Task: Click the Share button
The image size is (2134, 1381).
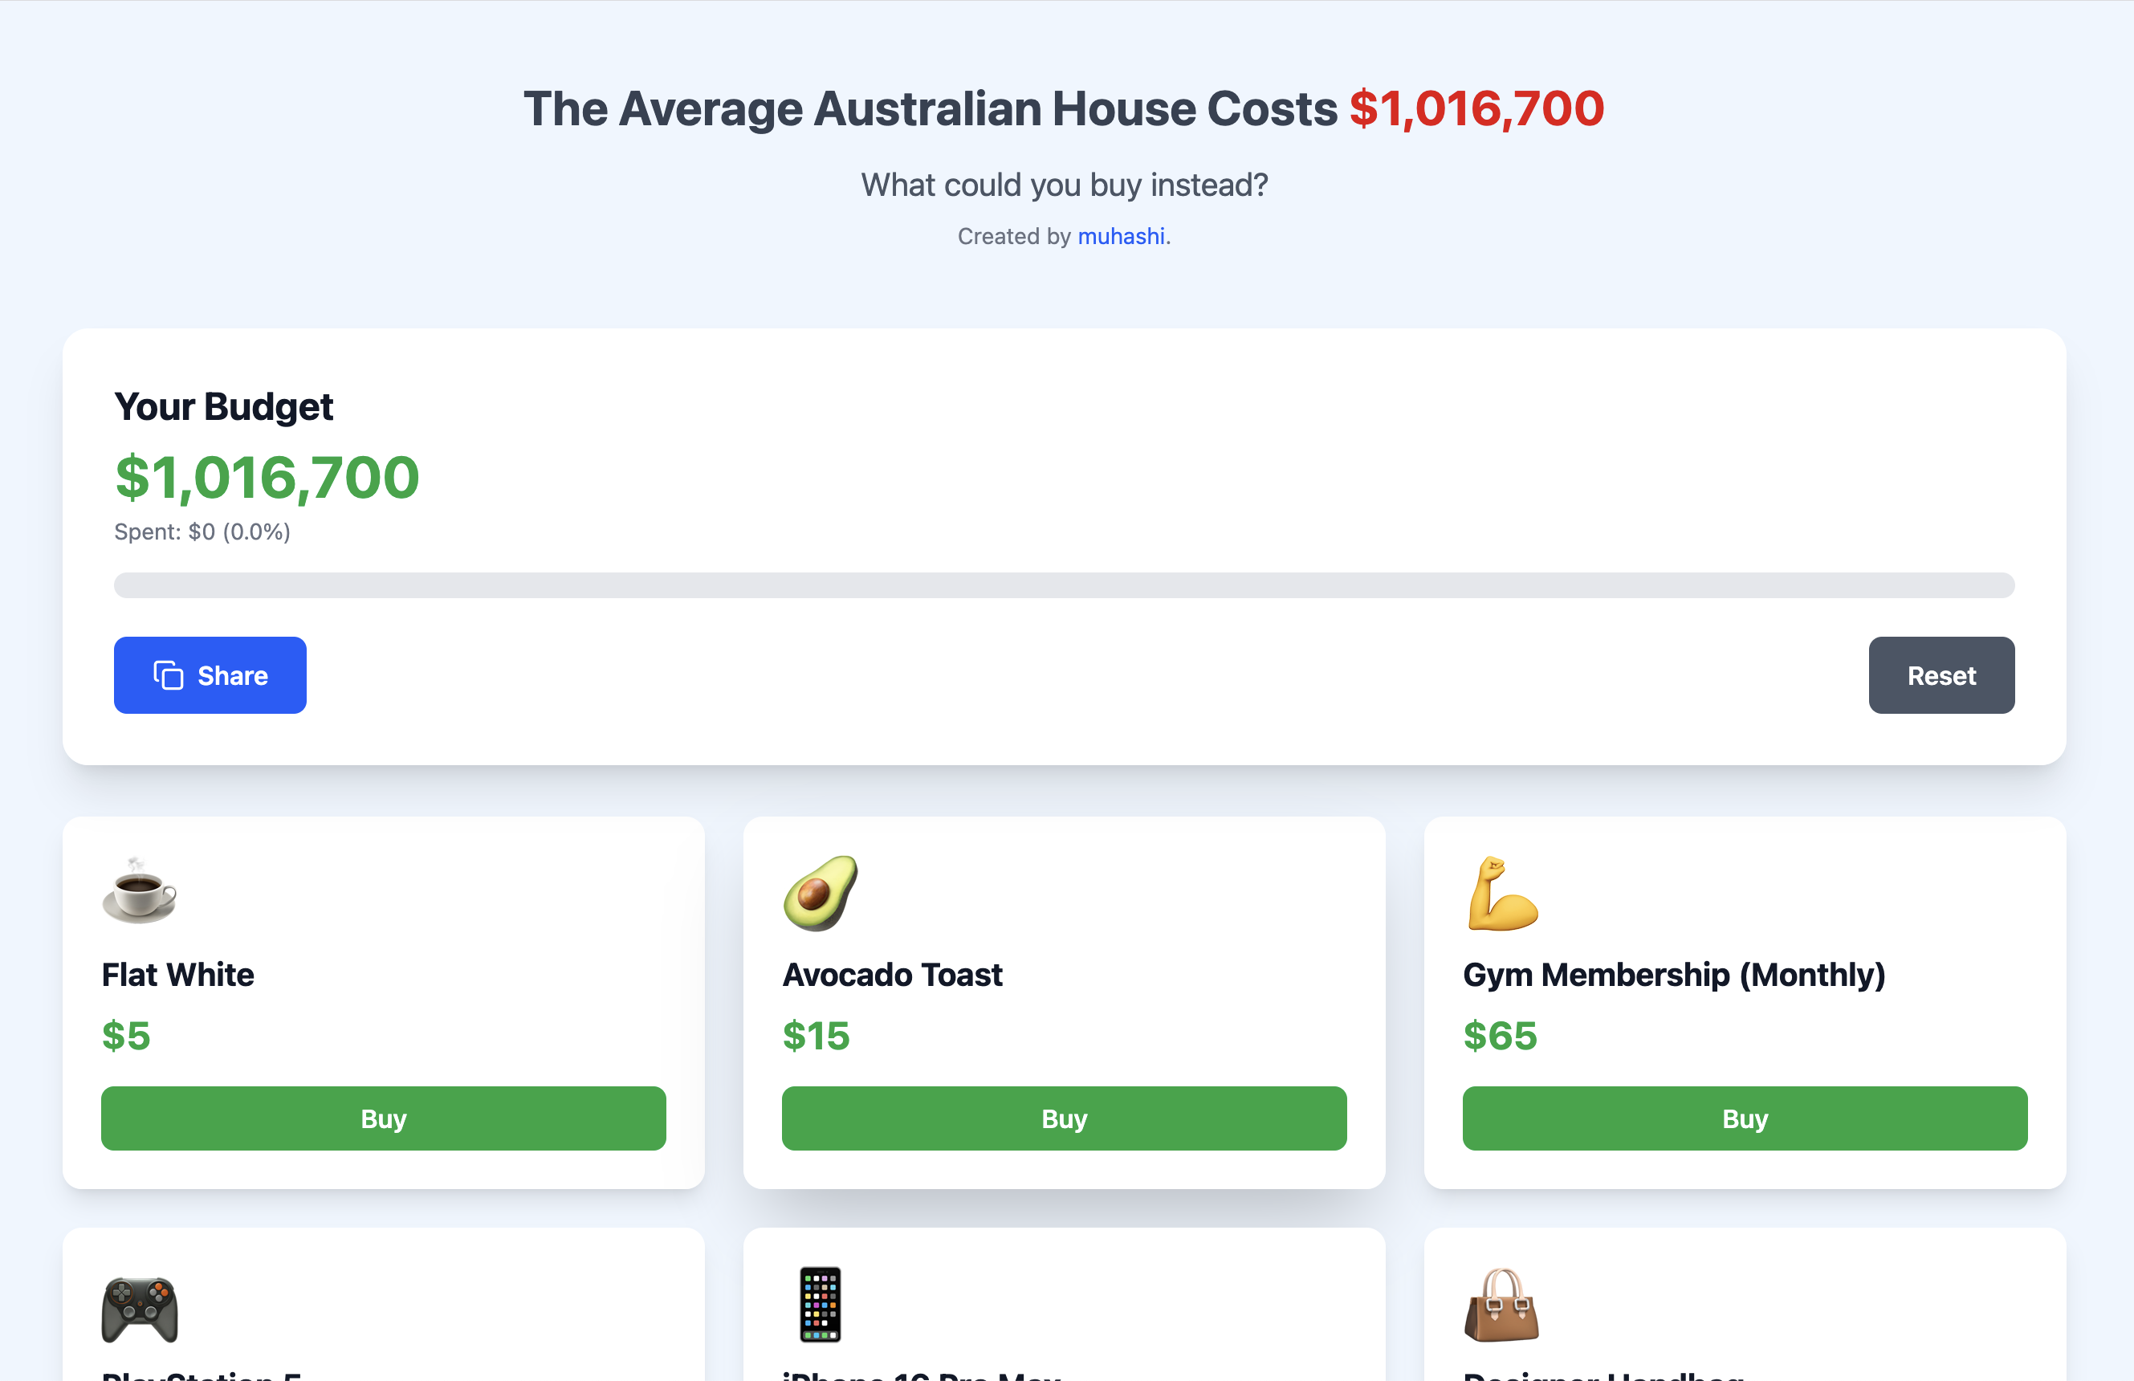Action: 210,674
